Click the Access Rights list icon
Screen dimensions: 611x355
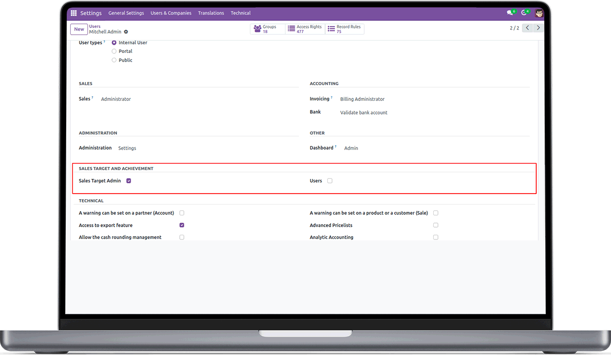click(x=291, y=29)
